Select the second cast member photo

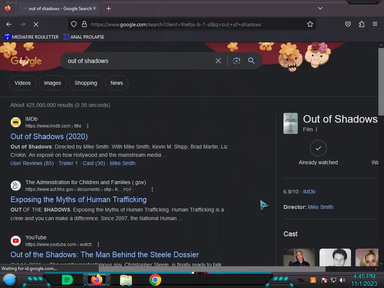pyautogui.click(x=335, y=257)
